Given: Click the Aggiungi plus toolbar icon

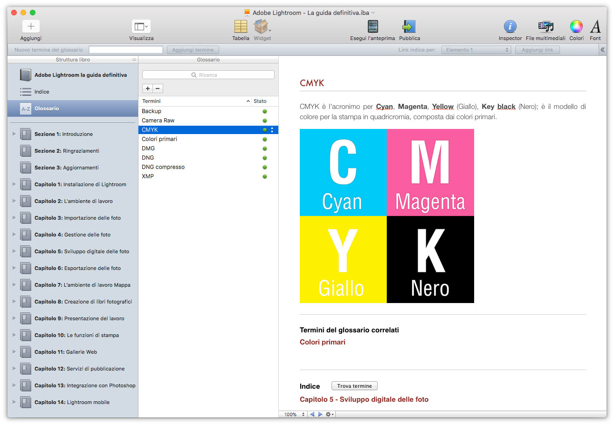Looking at the screenshot, I should click(31, 26).
